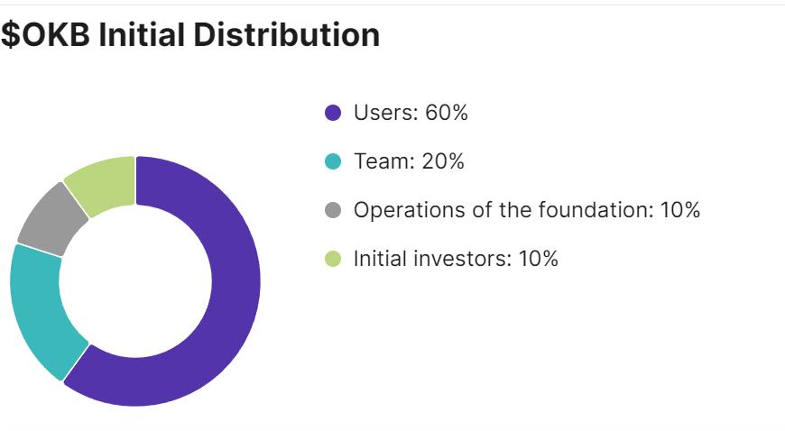Click the gray Operations donut slice

click(52, 219)
